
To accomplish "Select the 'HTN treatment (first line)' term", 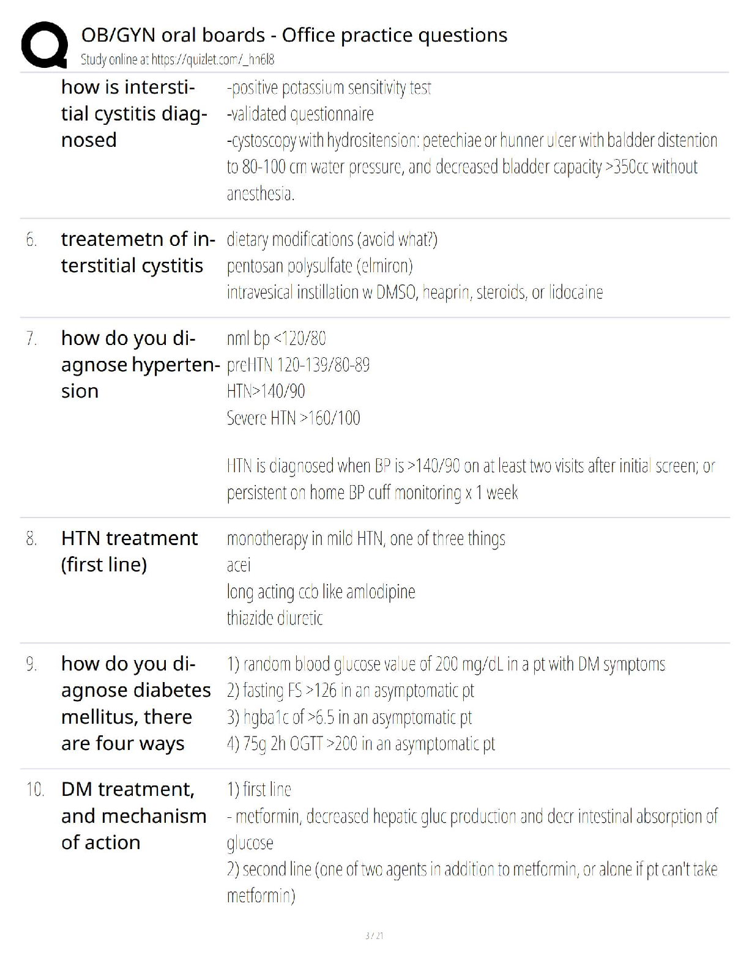I will [129, 551].
